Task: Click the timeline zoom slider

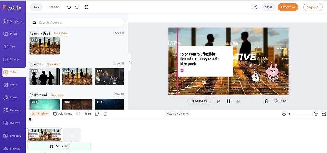Action: (x=300, y=114)
